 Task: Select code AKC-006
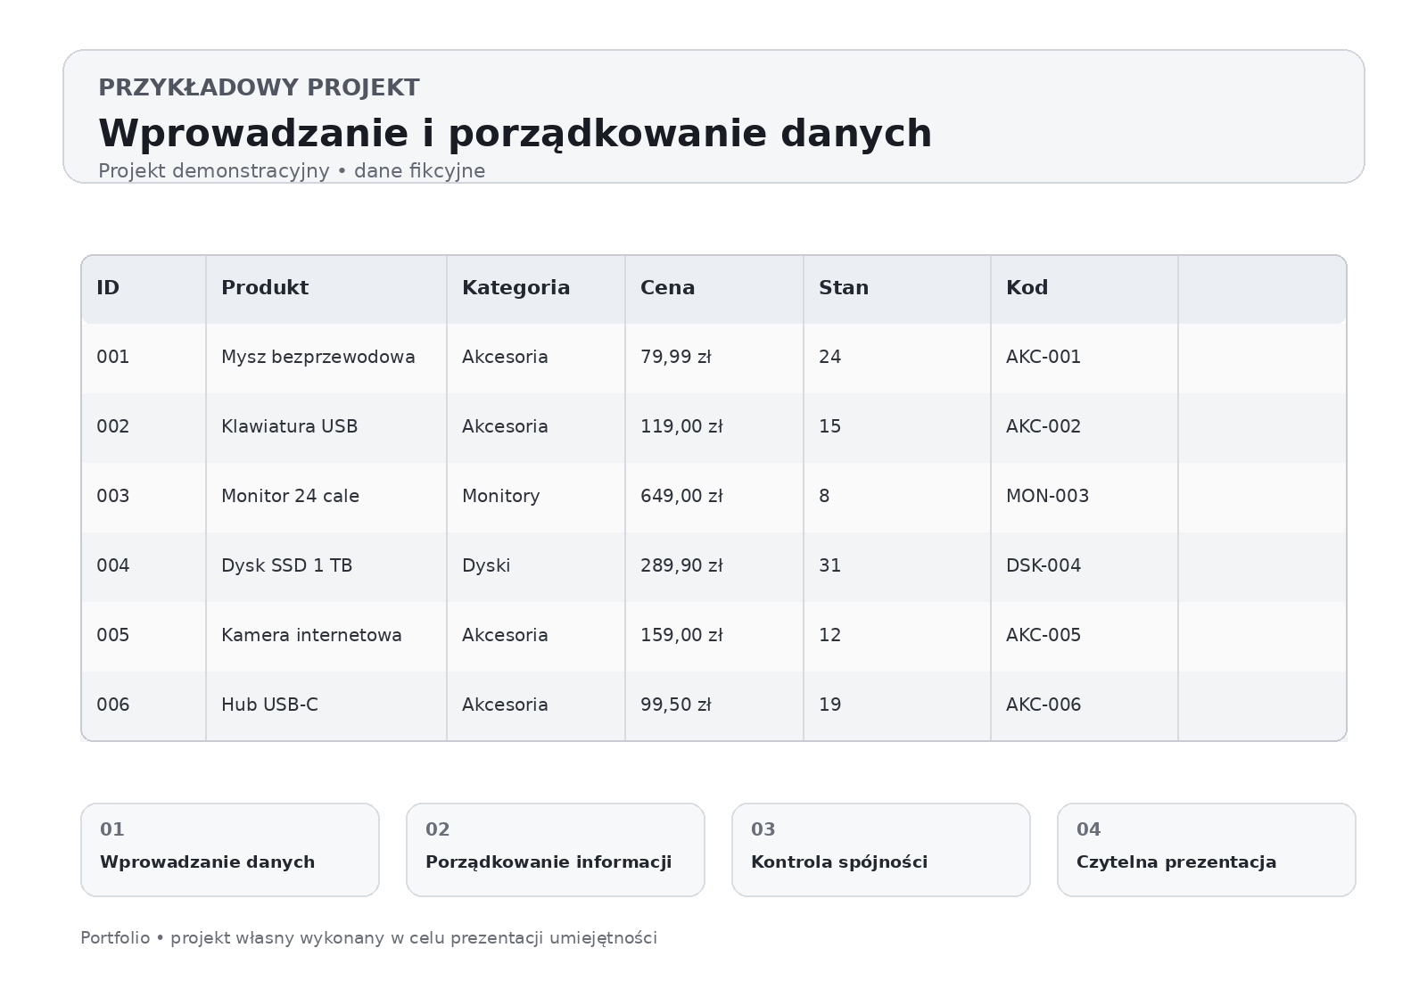pos(1043,705)
